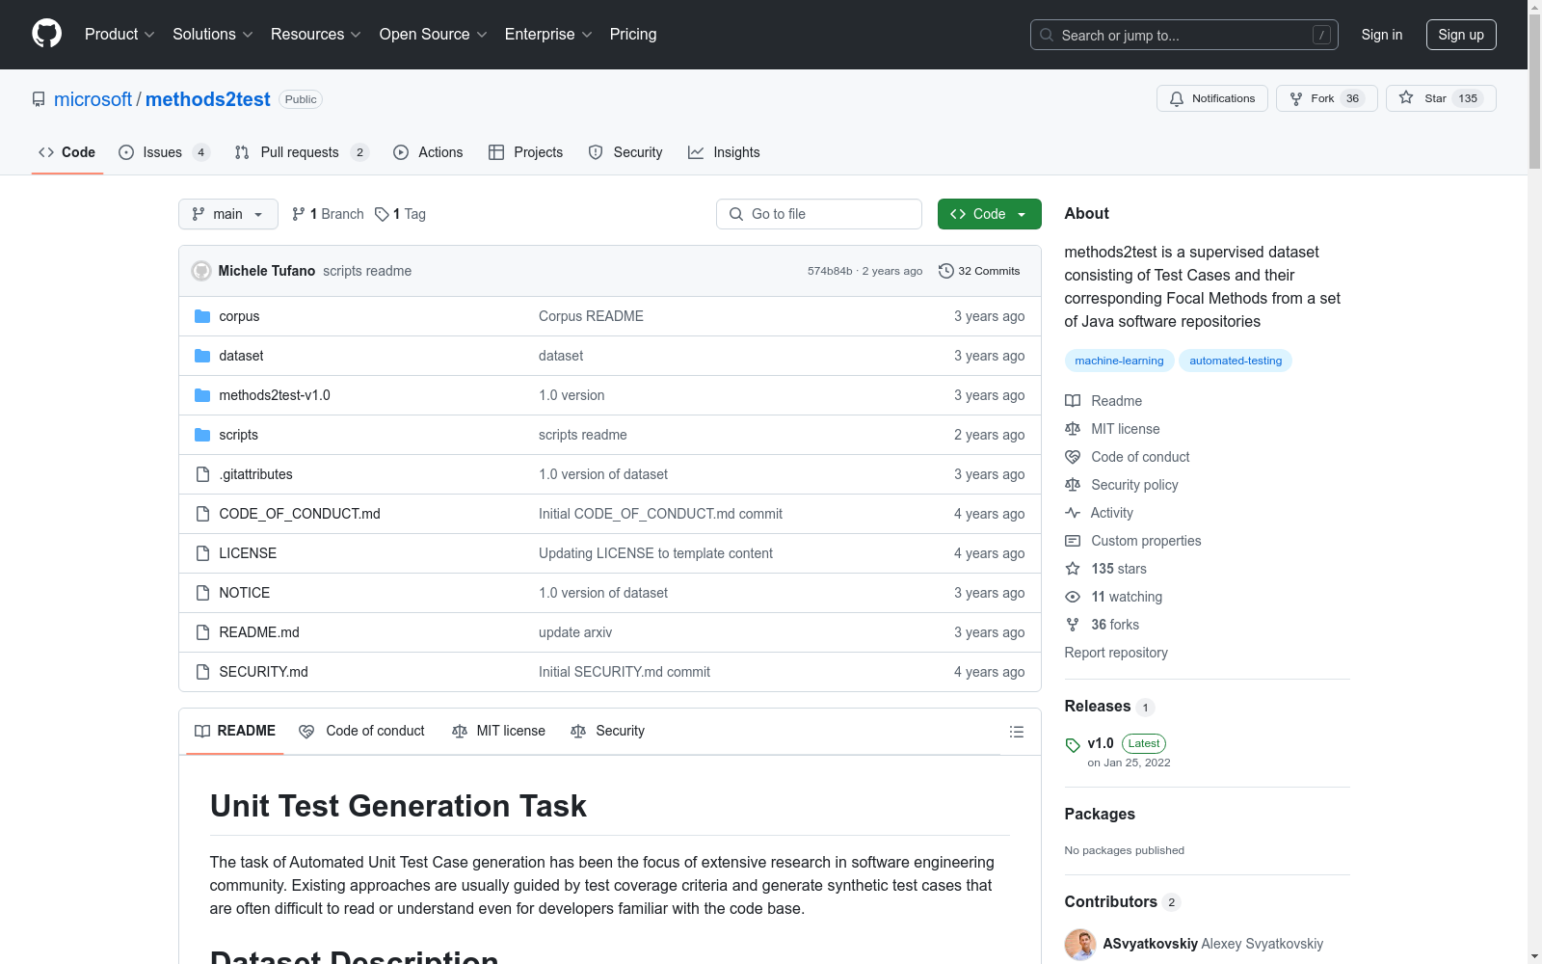Open Readme link in About sidebar
This screenshot has height=964, width=1542.
[x=1103, y=401]
